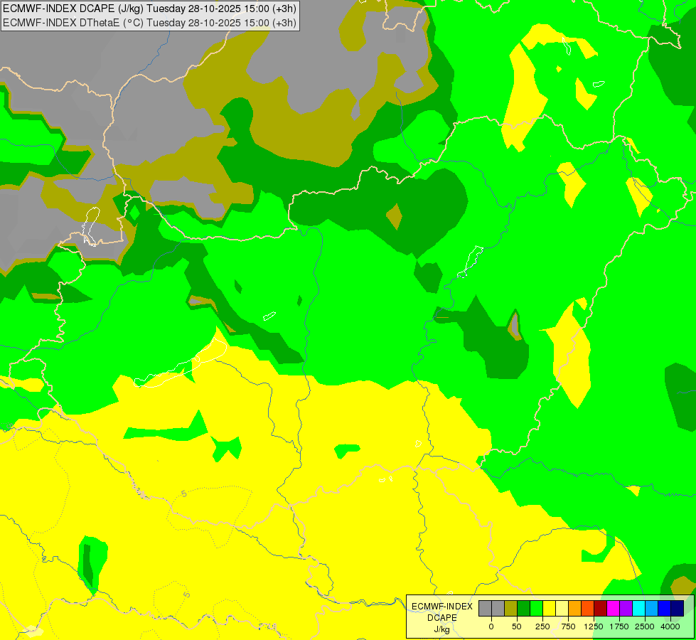
Task: Click the olive swatch in the DCAPE legend
Action: (x=511, y=609)
